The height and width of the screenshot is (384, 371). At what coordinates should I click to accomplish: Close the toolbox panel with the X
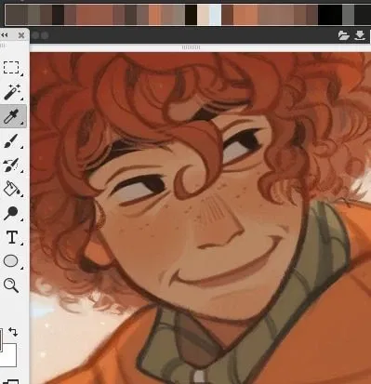click(21, 35)
